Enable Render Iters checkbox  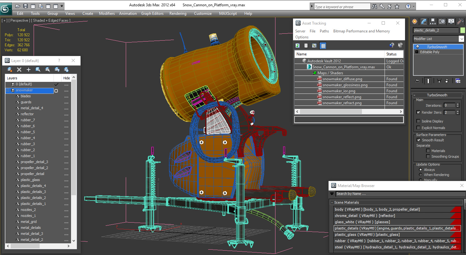(x=418, y=112)
